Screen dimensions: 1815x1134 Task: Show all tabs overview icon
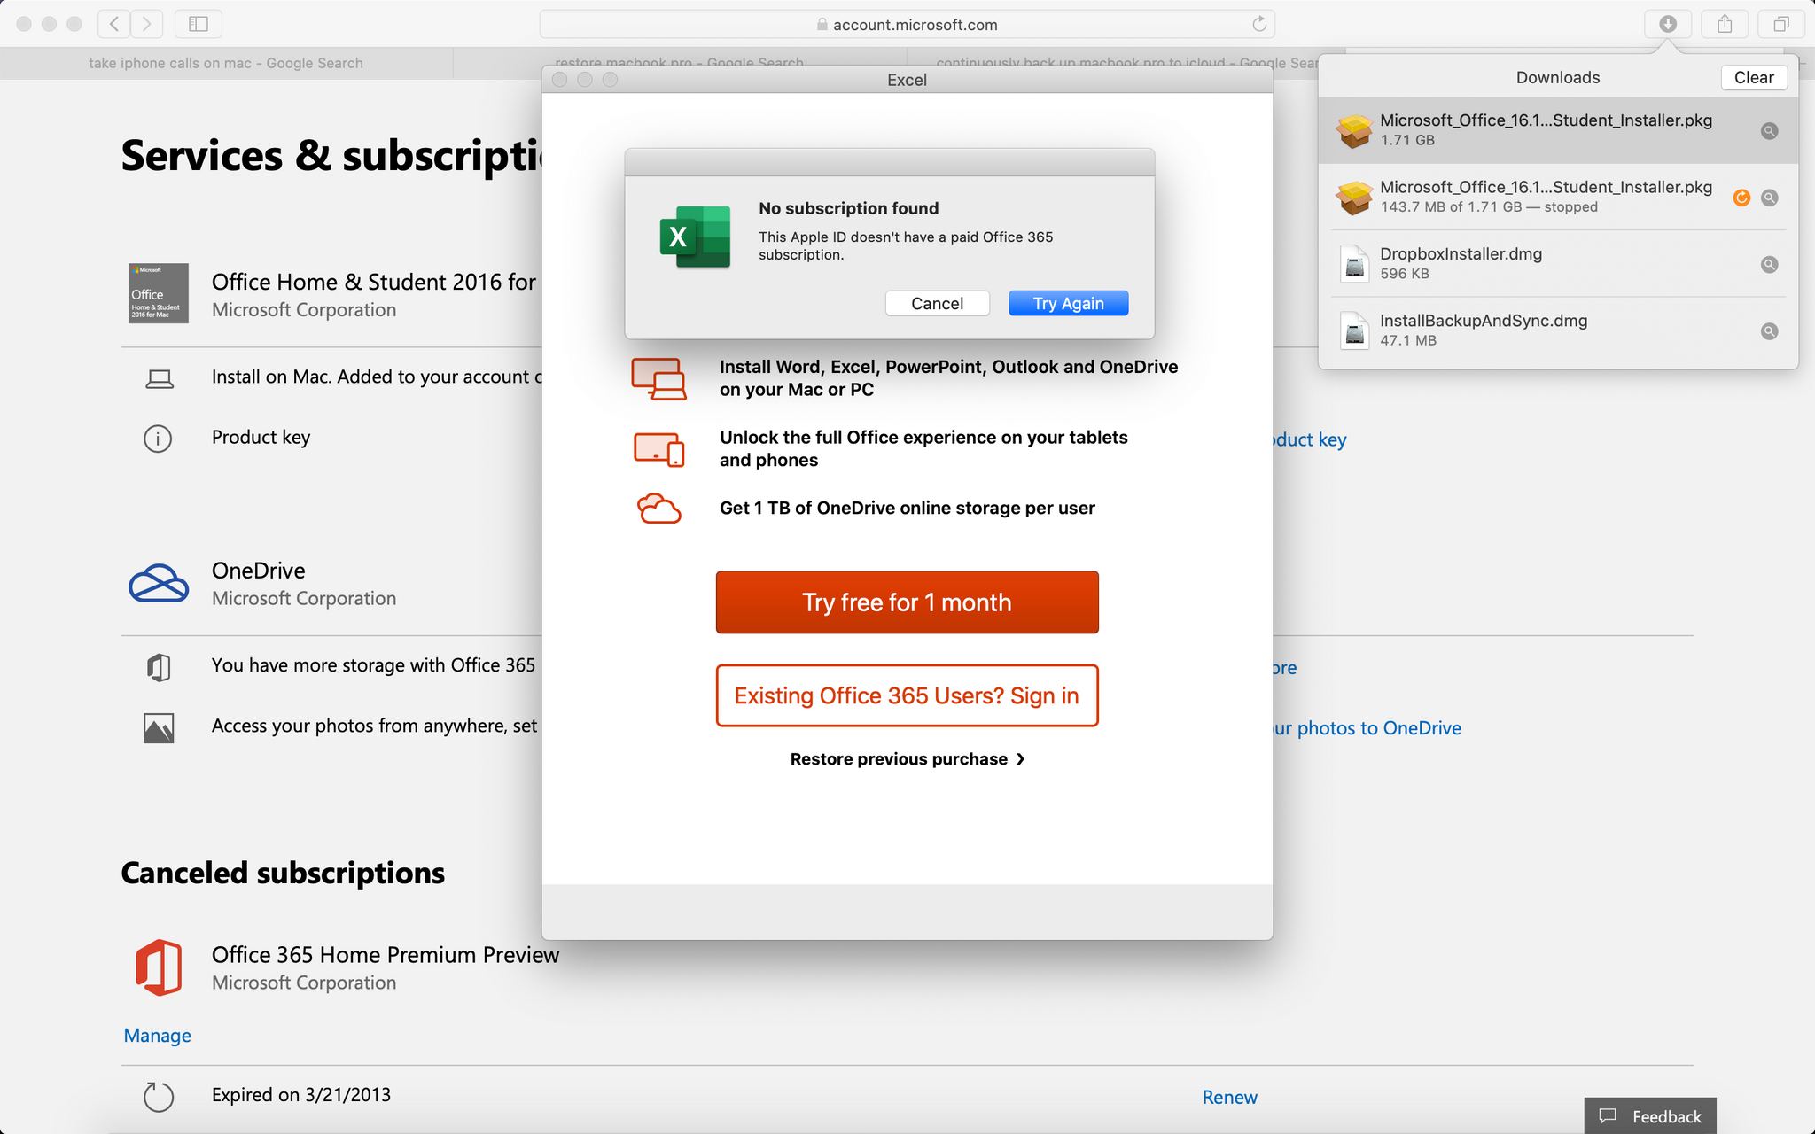tap(1781, 24)
